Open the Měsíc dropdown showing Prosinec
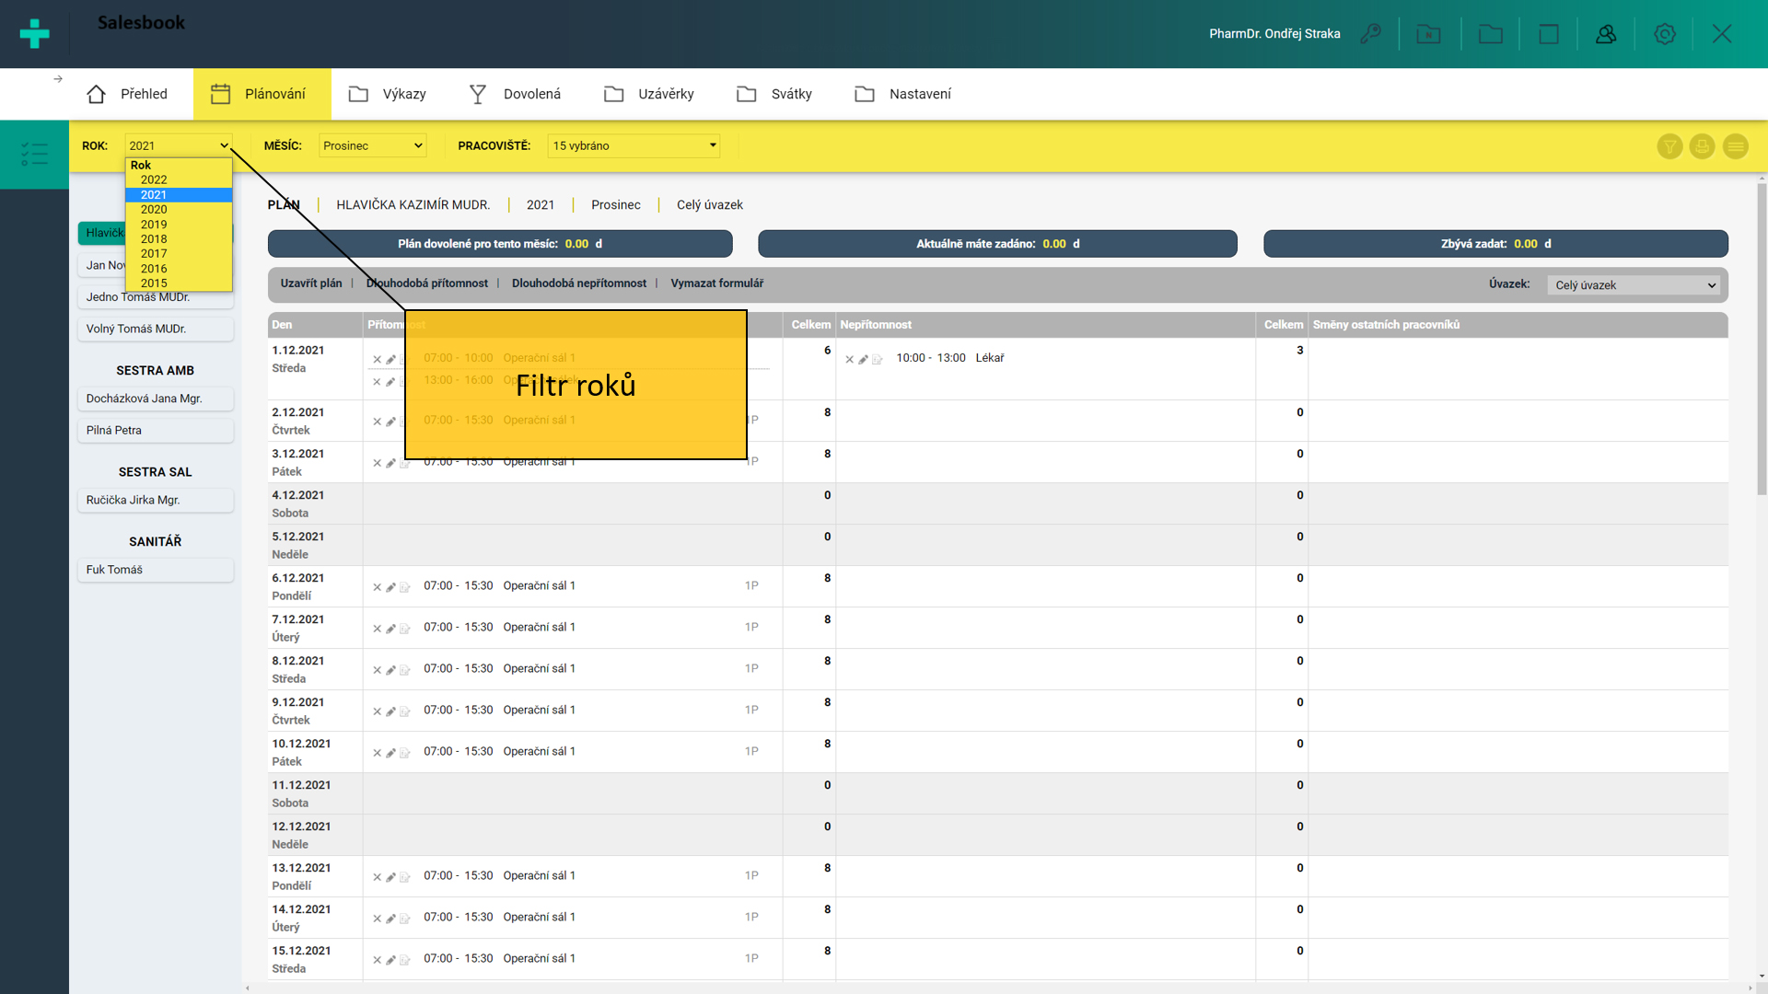Screen dimensions: 1768x994 point(372,145)
